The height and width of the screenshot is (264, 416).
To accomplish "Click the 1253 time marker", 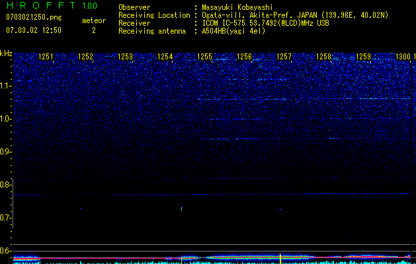I will [x=125, y=57].
